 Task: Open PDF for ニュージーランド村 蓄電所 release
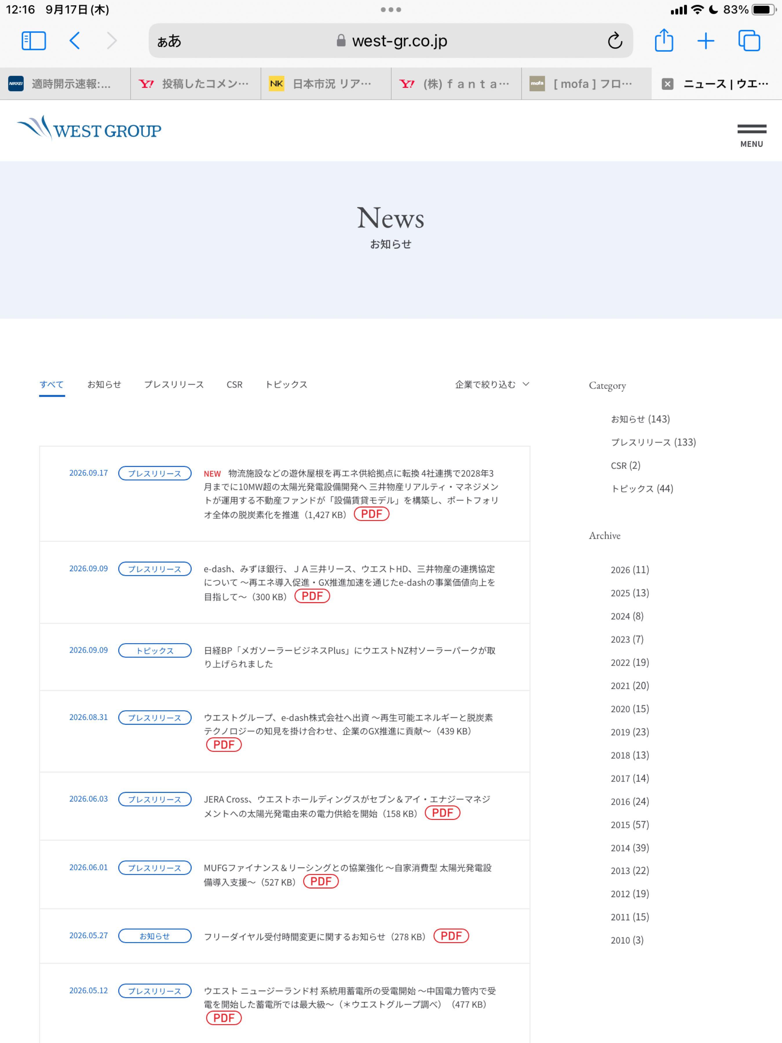point(224,1018)
